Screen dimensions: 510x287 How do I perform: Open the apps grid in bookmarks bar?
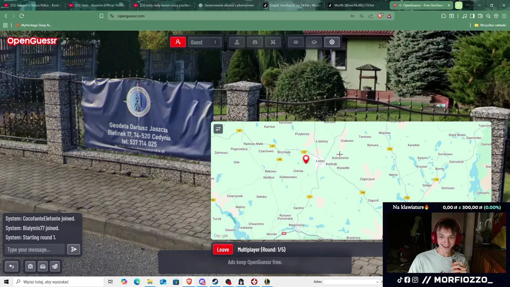click(5, 25)
